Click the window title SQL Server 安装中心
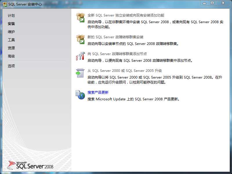Viewport: 232px width, 174px height. click(25, 4)
